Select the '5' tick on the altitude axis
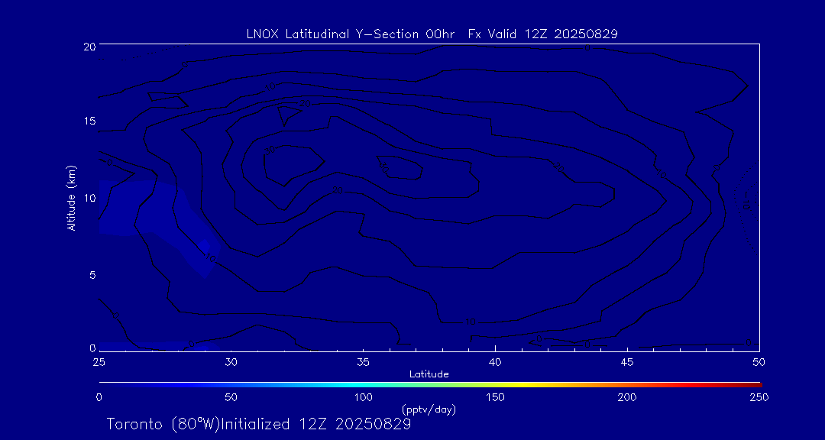This screenshot has height=440, width=825. [x=92, y=275]
